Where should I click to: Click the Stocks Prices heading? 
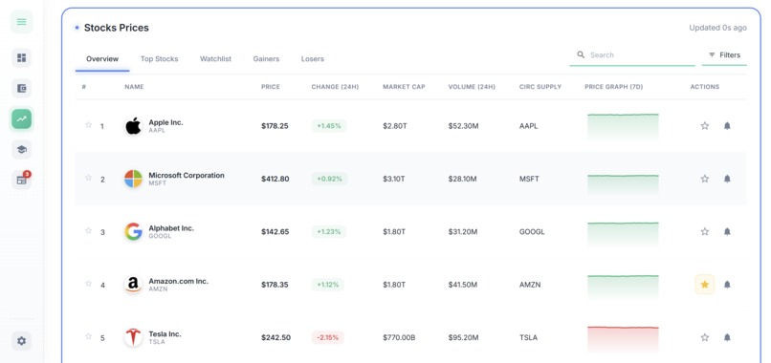(x=117, y=28)
